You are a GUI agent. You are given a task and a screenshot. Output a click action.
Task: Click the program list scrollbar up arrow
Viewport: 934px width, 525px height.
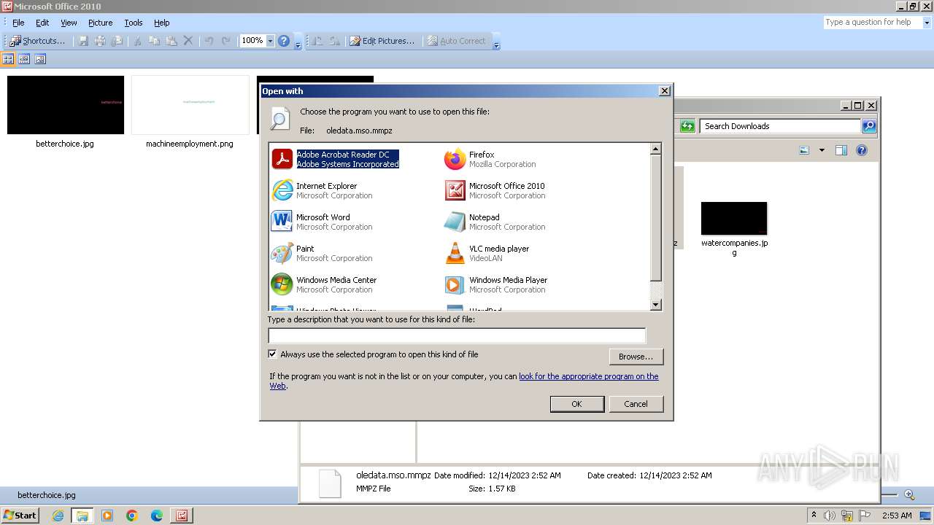tap(655, 149)
